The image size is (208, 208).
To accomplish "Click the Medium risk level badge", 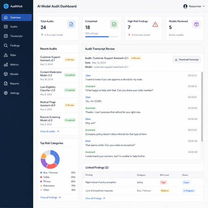I will [165, 191].
